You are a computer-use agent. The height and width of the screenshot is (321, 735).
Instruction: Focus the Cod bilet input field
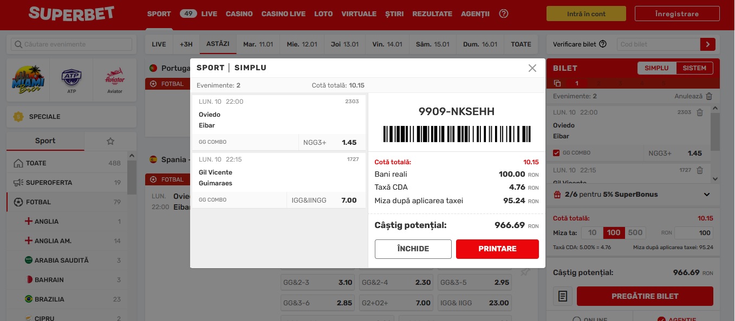(x=658, y=44)
